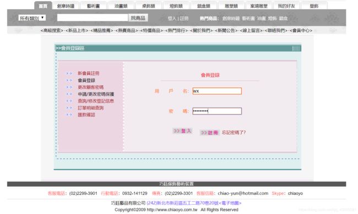358x214 pixels.
Task: Click the chiao-yun@hotmail.com email text
Action: 243,193
